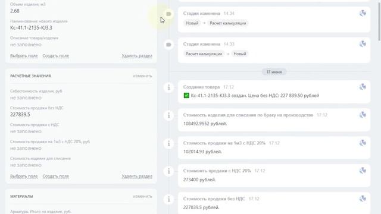The image size is (381, 214).
Task: Click avatar icon on 227839.5 рублей timeline entry
Action: coord(363,199)
